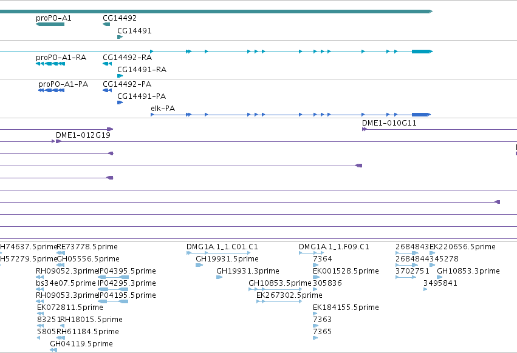The image size is (517, 353).
Task: Select the proPO-A1 gene feature
Action: [50, 24]
